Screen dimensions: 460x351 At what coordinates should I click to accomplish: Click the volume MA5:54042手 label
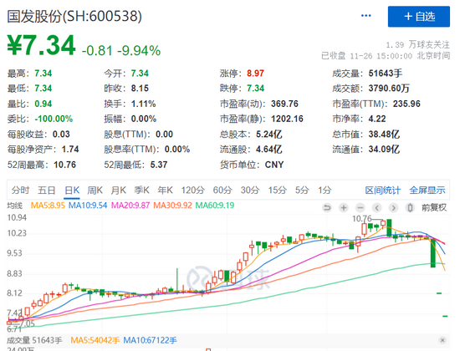pyautogui.click(x=95, y=340)
